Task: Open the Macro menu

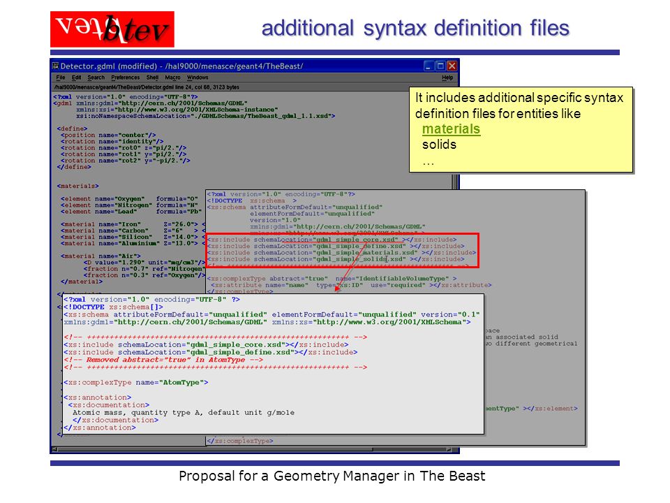Action: (x=172, y=78)
